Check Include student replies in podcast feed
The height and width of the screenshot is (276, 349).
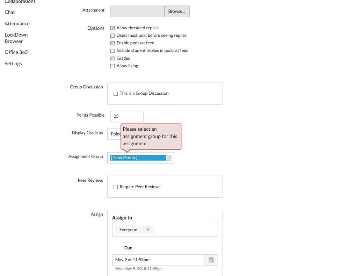tap(112, 51)
